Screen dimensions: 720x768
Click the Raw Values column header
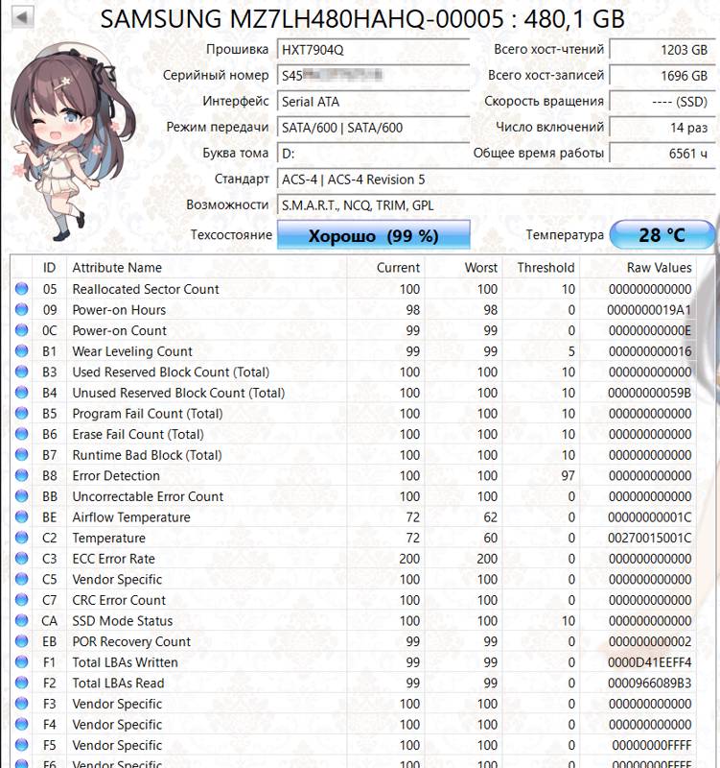pos(659,268)
